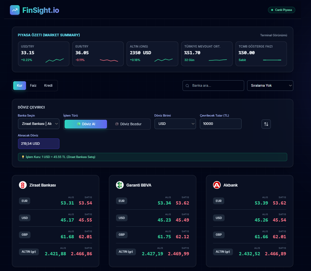
Task: Click Akbank gold satış value 2.466,89
Action: click(275, 254)
